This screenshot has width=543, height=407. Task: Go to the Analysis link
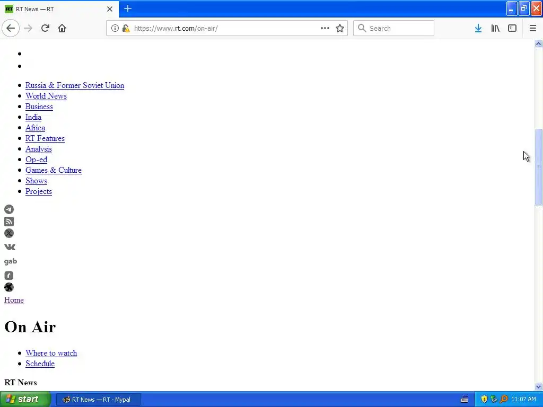(39, 149)
